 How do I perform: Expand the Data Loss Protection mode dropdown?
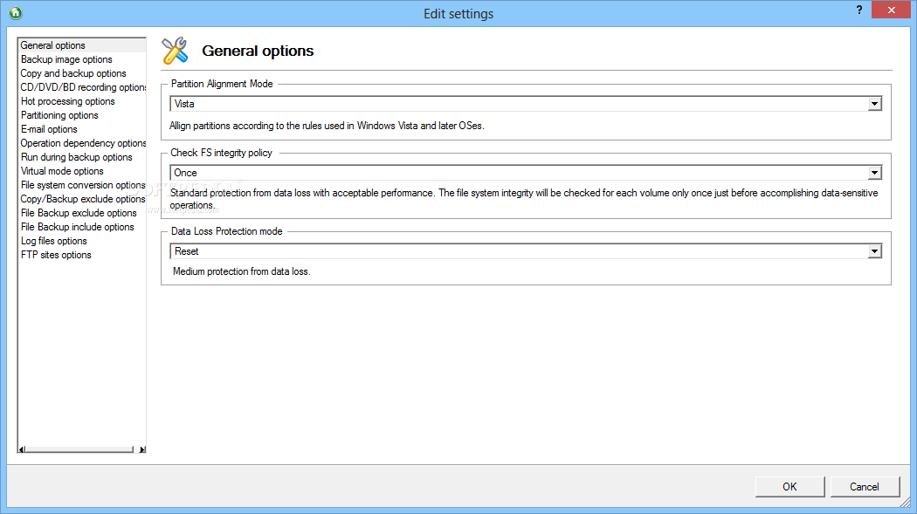(x=874, y=251)
